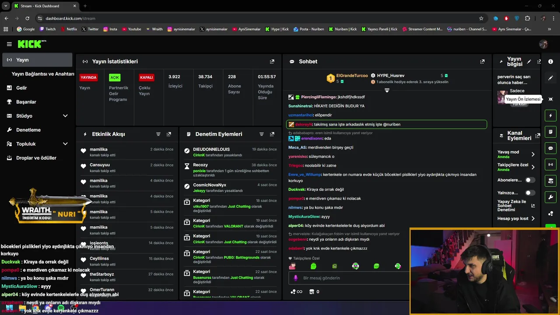Open the Twitch bookmark
560x315 pixels.
tap(47, 29)
